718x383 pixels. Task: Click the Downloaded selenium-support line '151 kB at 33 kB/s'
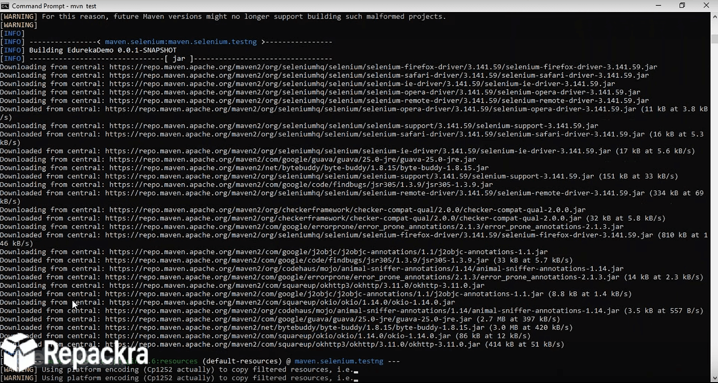coord(339,176)
